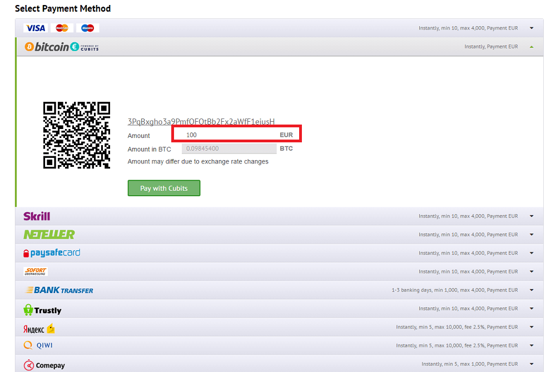Viewport: 556px width, 372px height.
Task: Choose the QIWI payment logo
Action: pos(38,345)
